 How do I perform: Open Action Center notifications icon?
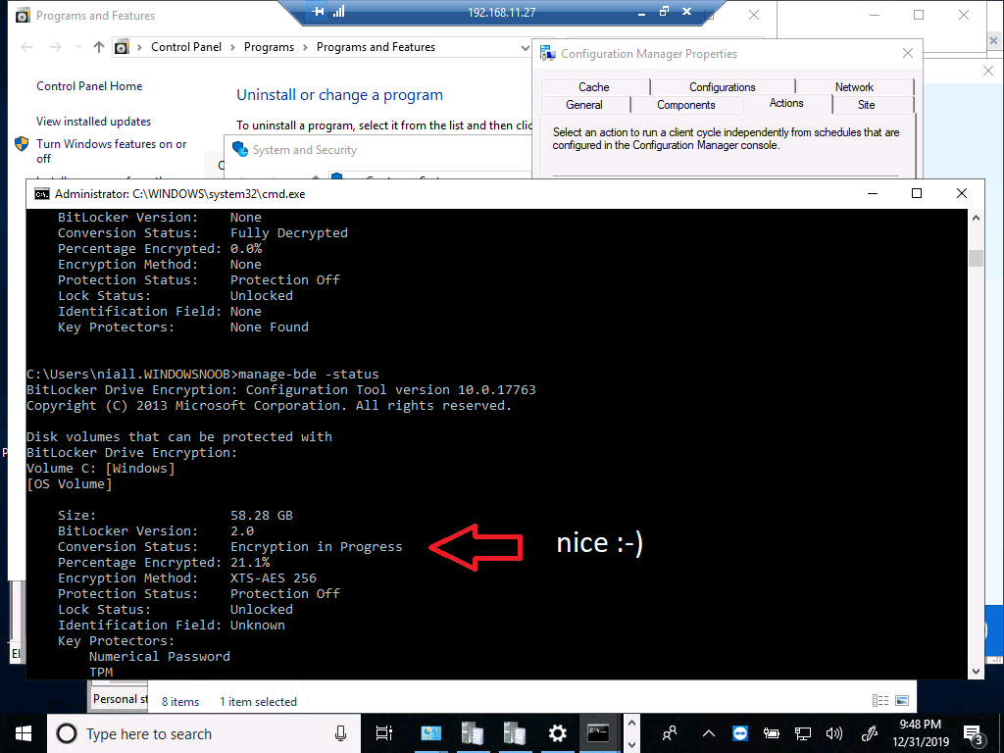973,734
